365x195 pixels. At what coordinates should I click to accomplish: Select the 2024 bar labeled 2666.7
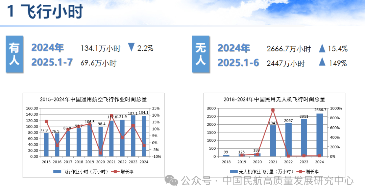click(x=319, y=135)
